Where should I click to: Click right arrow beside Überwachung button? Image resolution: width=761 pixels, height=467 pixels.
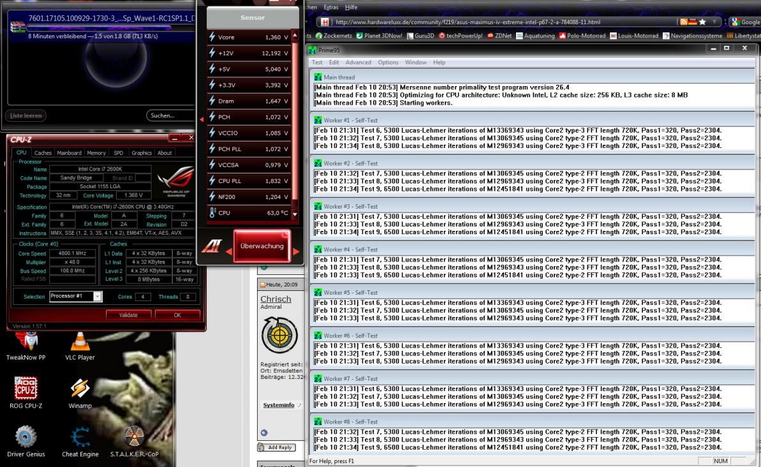295,251
